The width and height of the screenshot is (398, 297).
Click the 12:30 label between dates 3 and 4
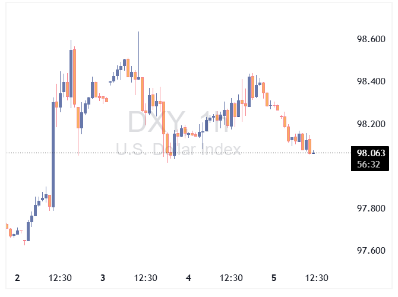coord(146,278)
